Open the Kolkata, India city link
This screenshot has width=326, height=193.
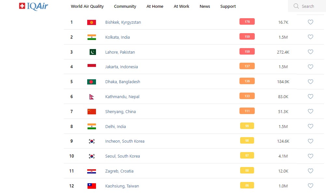coord(117,37)
